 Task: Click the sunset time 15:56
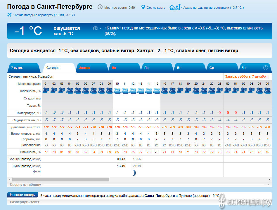tap(137, 159)
